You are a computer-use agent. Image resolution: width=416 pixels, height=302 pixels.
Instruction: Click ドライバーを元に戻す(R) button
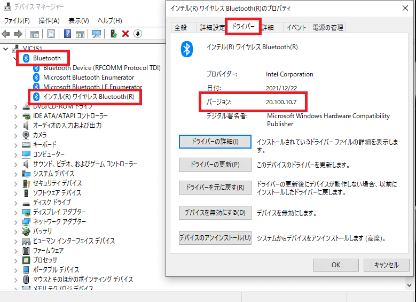[215, 188]
